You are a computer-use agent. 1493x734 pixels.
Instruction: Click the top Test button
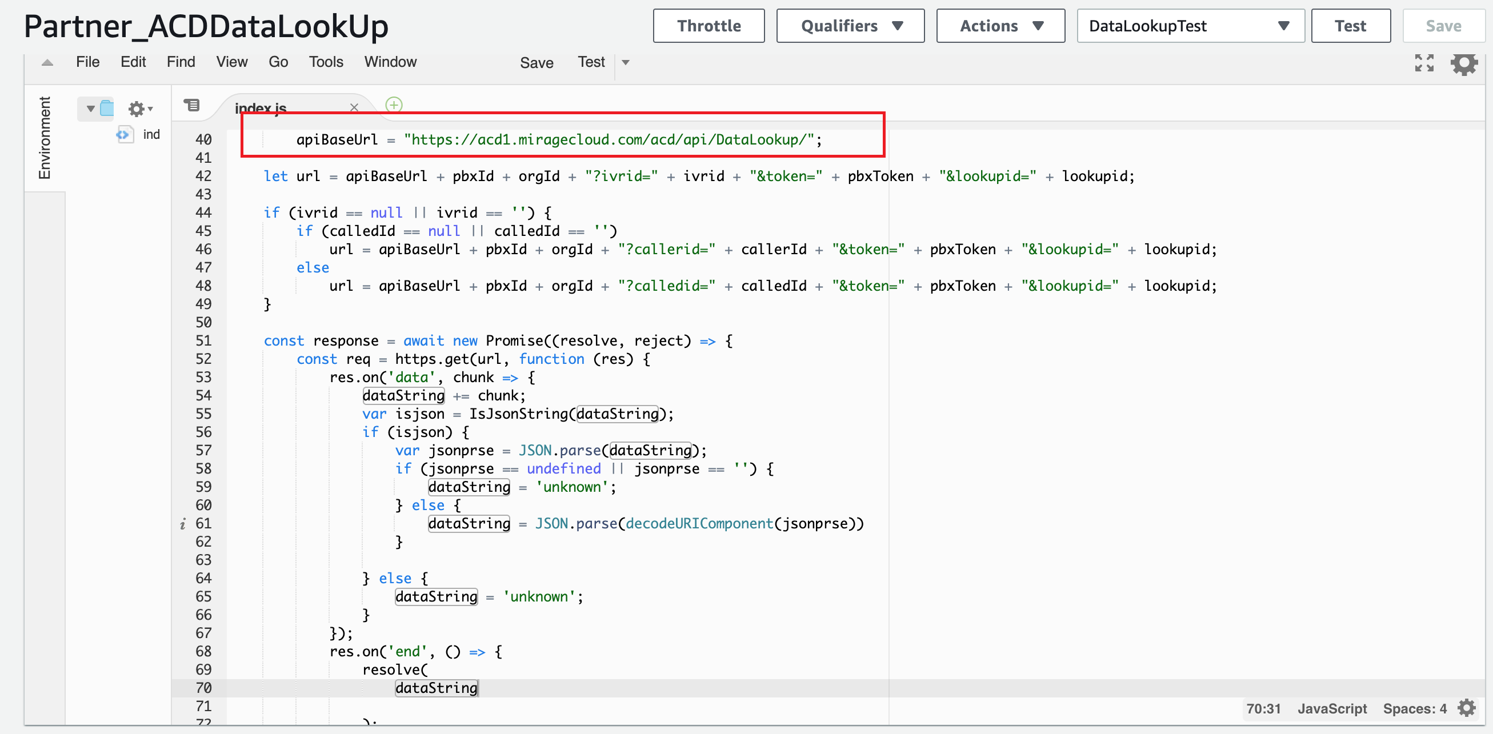tap(1350, 26)
